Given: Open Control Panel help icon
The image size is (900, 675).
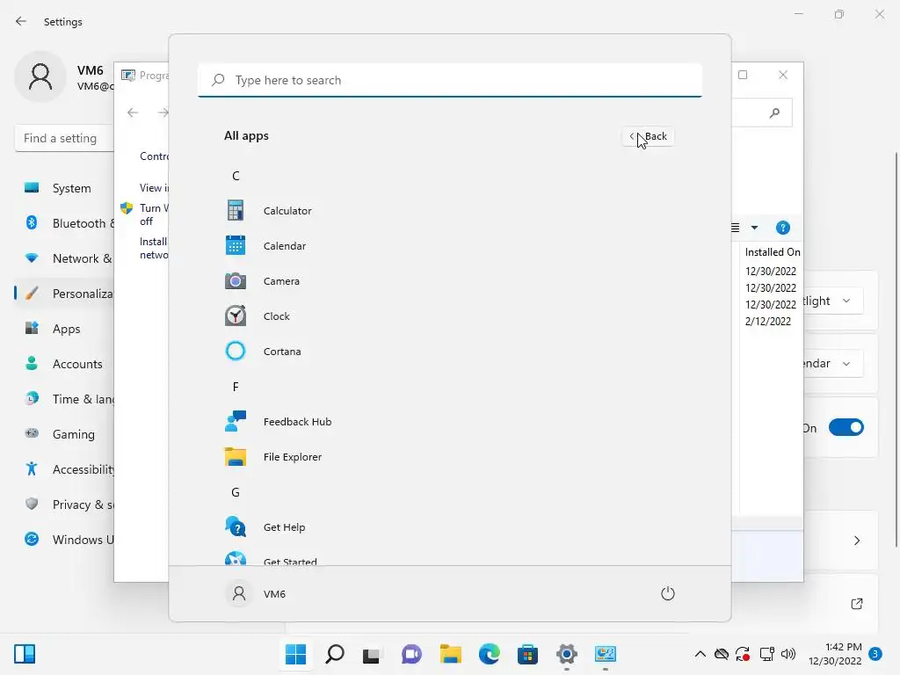Looking at the screenshot, I should (783, 228).
